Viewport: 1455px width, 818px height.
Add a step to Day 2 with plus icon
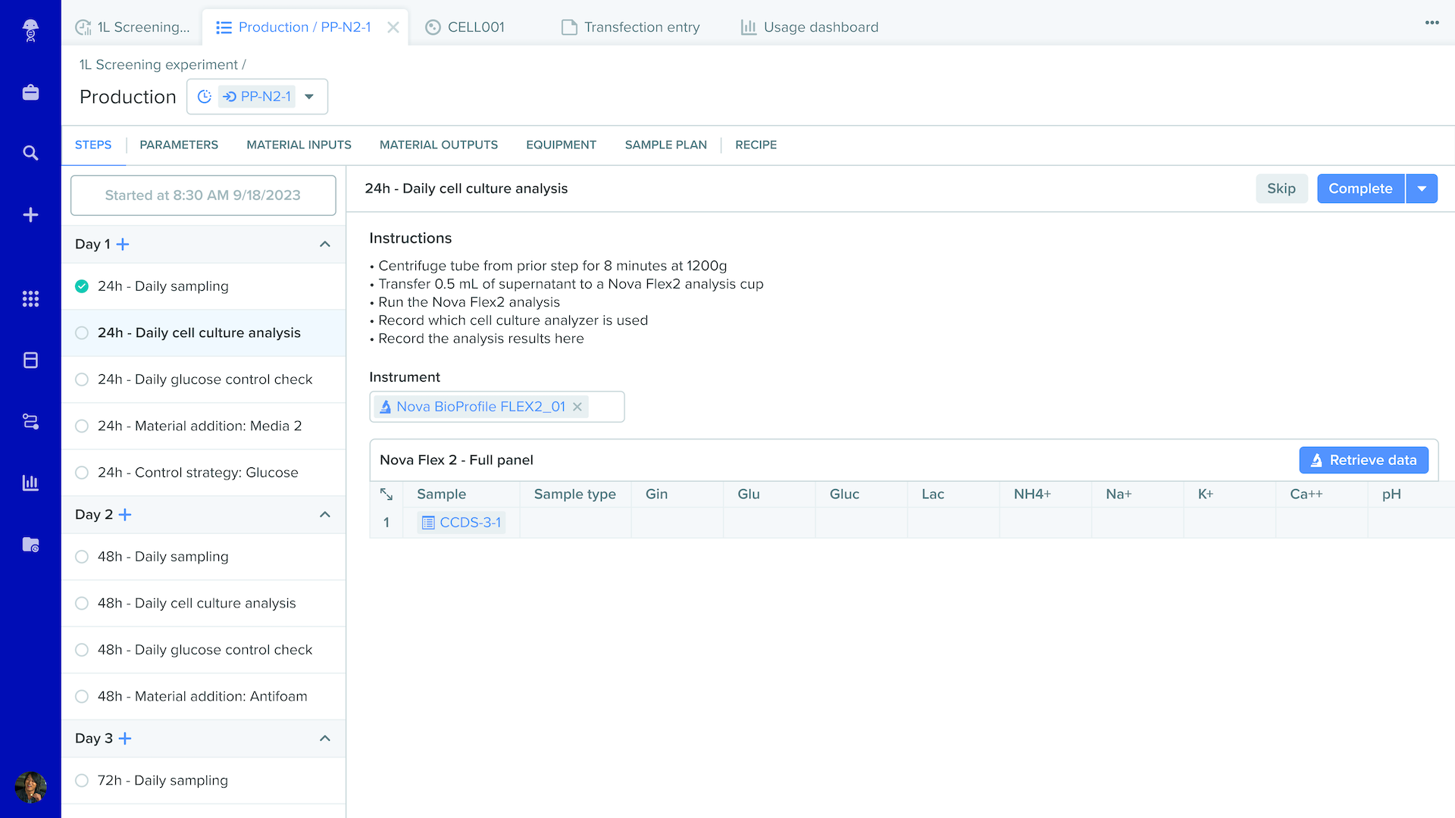click(x=126, y=515)
